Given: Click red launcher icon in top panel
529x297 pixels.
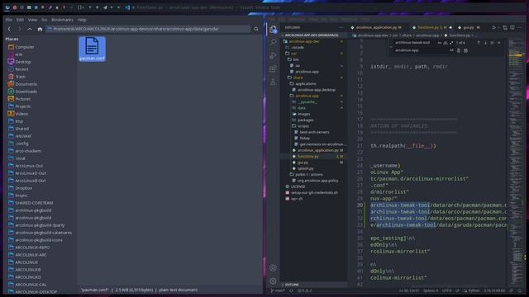Looking at the screenshot, I should (x=15, y=7).
